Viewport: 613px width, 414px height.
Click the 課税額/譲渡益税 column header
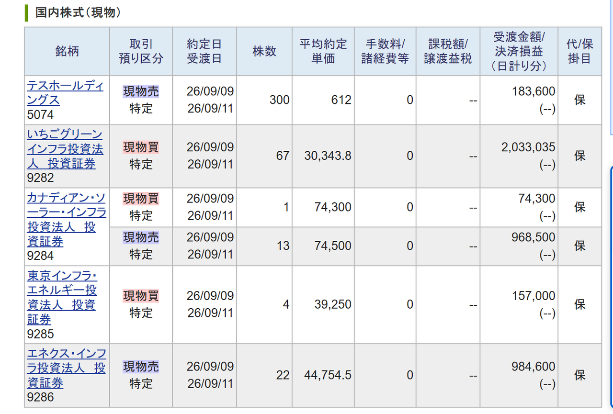tap(448, 51)
